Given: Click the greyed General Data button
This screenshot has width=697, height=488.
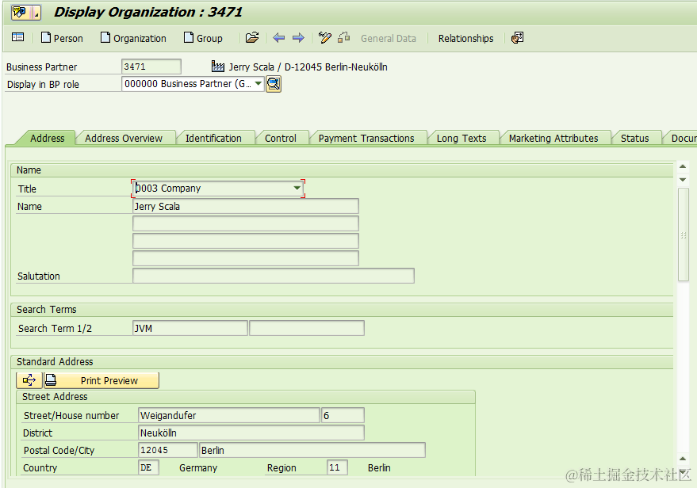Looking at the screenshot, I should tap(388, 39).
